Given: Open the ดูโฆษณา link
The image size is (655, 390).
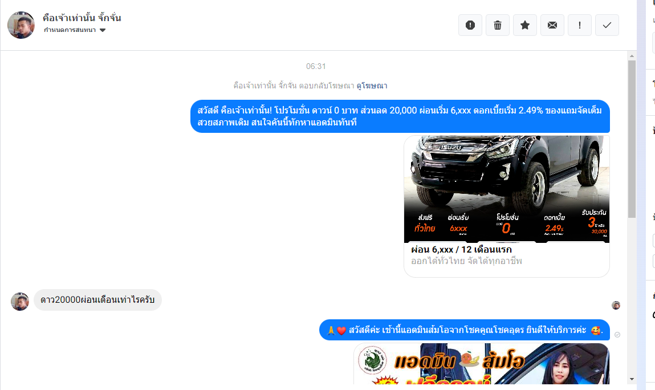Looking at the screenshot, I should click(372, 86).
